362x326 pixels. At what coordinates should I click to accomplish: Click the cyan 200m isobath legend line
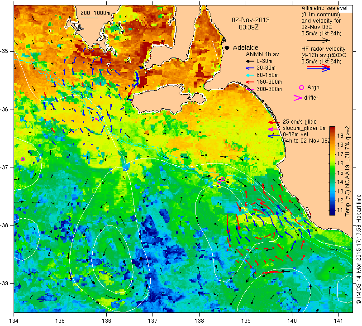pyautogui.click(x=89, y=18)
